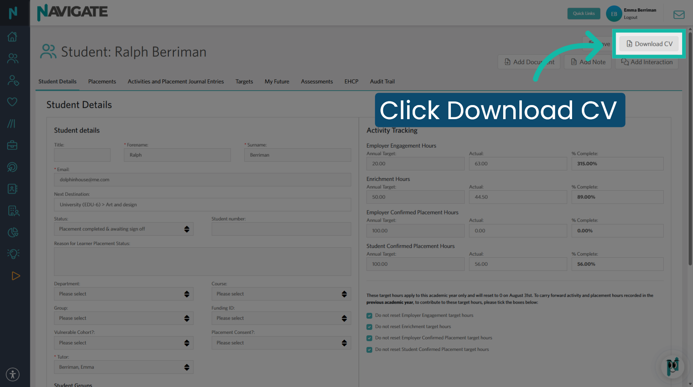Viewport: 693px width, 387px height.
Task: Open the Group dropdown
Action: (x=124, y=318)
